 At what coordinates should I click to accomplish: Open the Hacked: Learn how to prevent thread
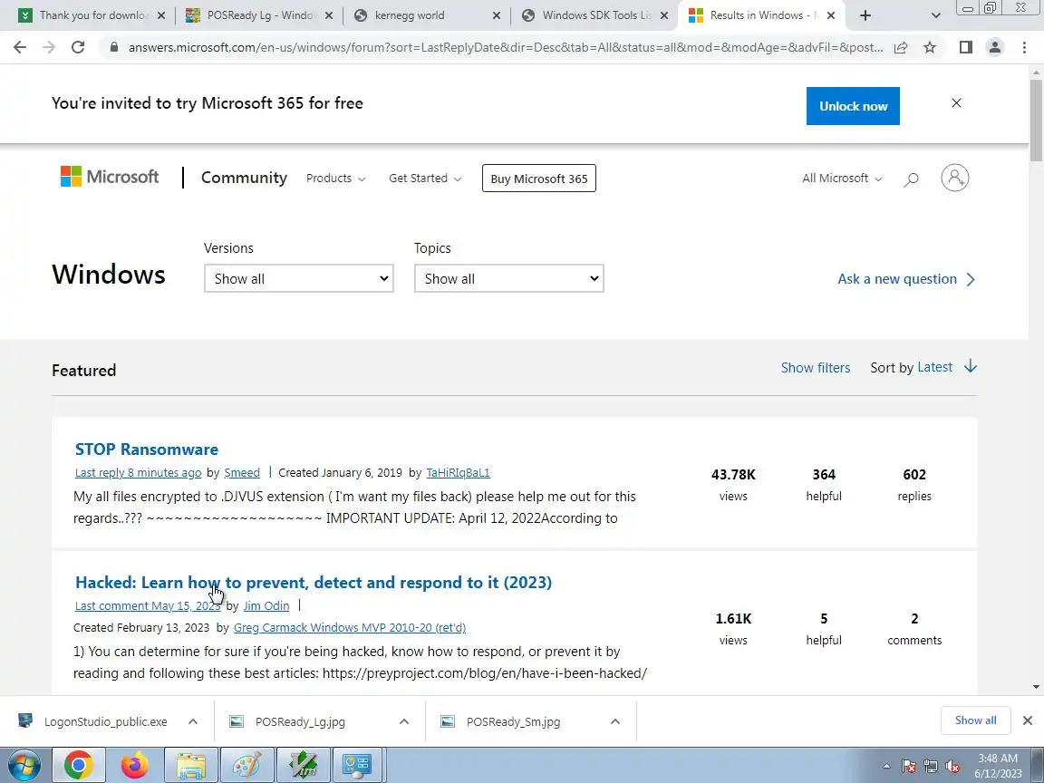tap(313, 583)
